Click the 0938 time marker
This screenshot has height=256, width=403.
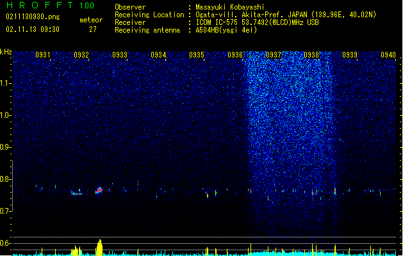(311, 55)
